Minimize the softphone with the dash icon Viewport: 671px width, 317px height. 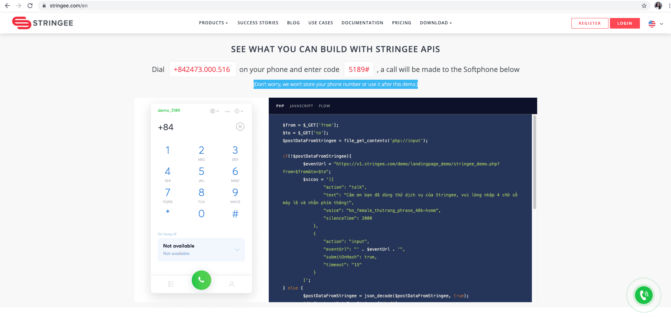[x=227, y=111]
